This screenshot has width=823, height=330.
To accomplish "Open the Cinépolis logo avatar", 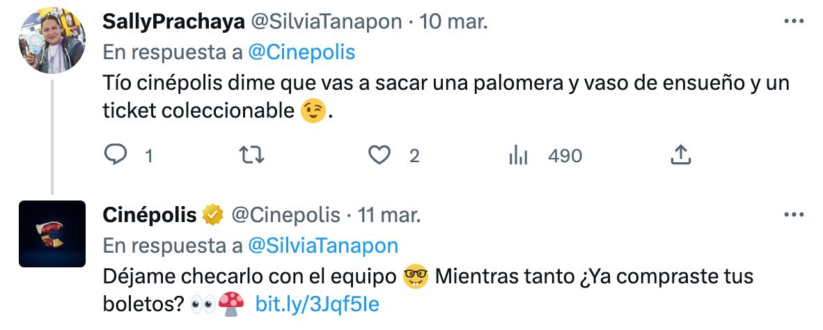I will pos(52,234).
